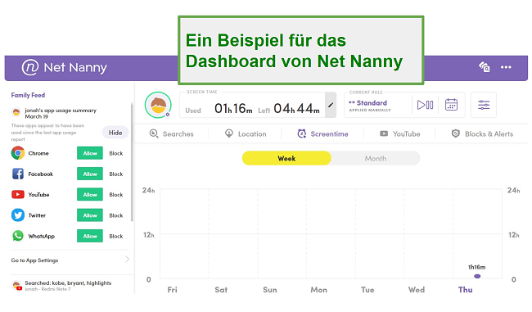
Task: Click the play pause rule icon
Action: (425, 105)
